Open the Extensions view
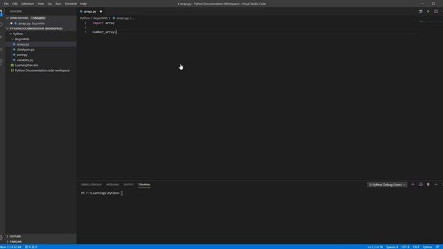 pyautogui.click(x=1, y=62)
